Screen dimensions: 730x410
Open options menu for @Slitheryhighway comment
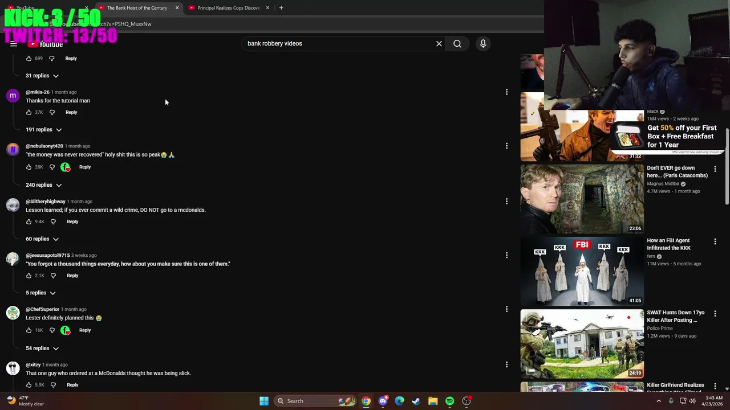pos(506,201)
